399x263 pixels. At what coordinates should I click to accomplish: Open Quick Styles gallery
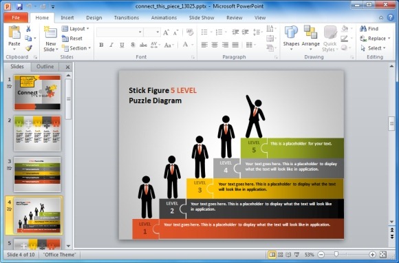click(330, 39)
